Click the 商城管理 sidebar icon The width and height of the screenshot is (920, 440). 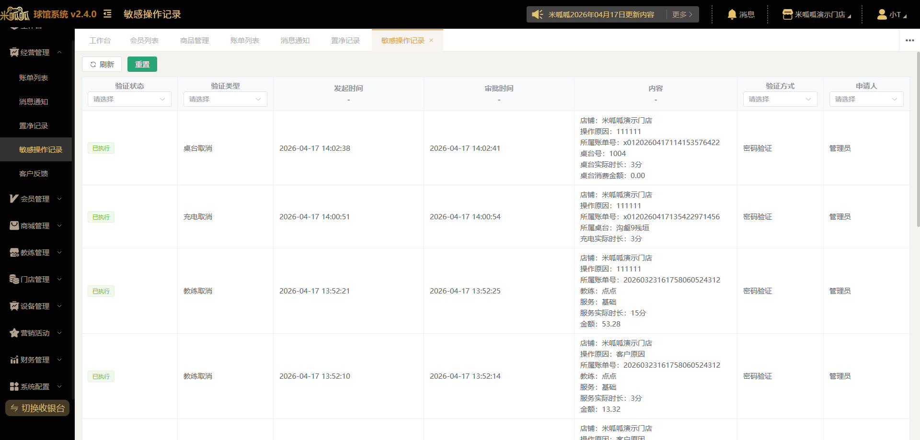coord(14,226)
